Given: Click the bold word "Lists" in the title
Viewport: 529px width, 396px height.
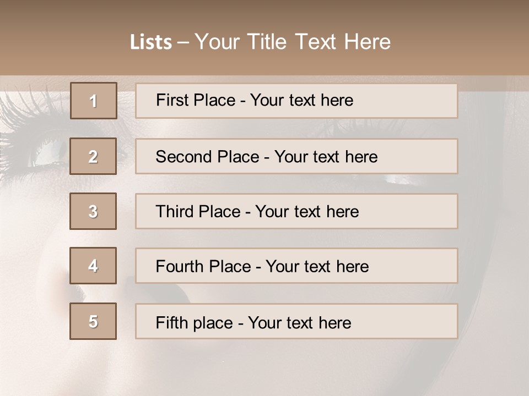Looking at the screenshot, I should [151, 42].
